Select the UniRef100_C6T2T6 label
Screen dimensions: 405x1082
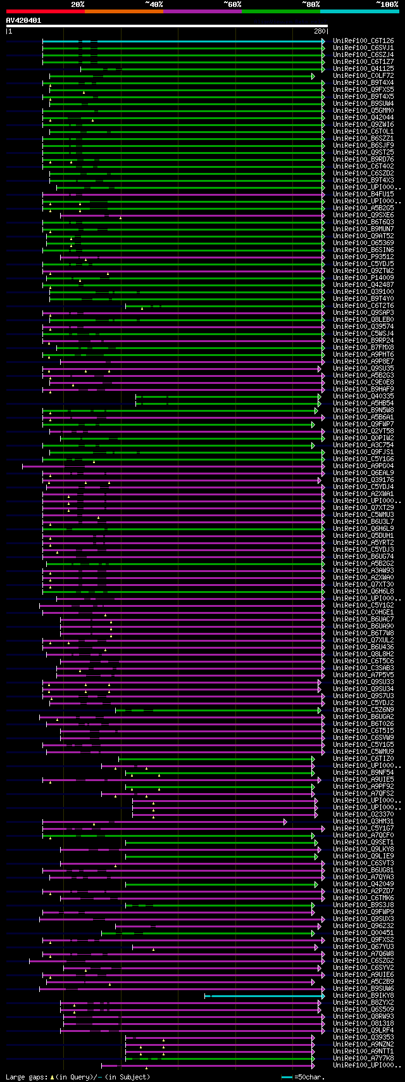click(x=363, y=306)
